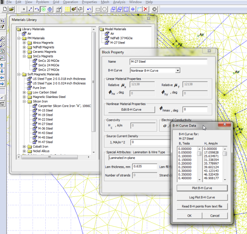
Task: Select the operate on groups tool
Action: tap(50, 9)
